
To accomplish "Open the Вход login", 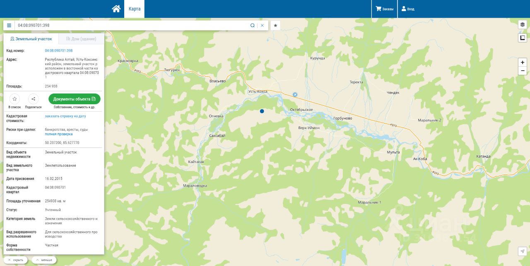I will 408,9.
